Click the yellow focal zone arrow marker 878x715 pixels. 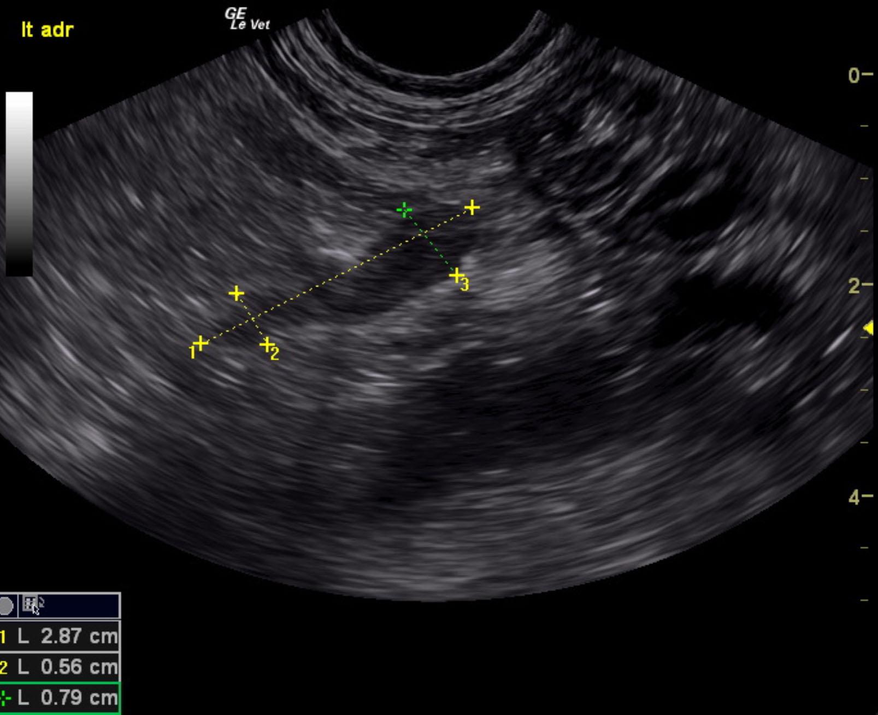868,328
